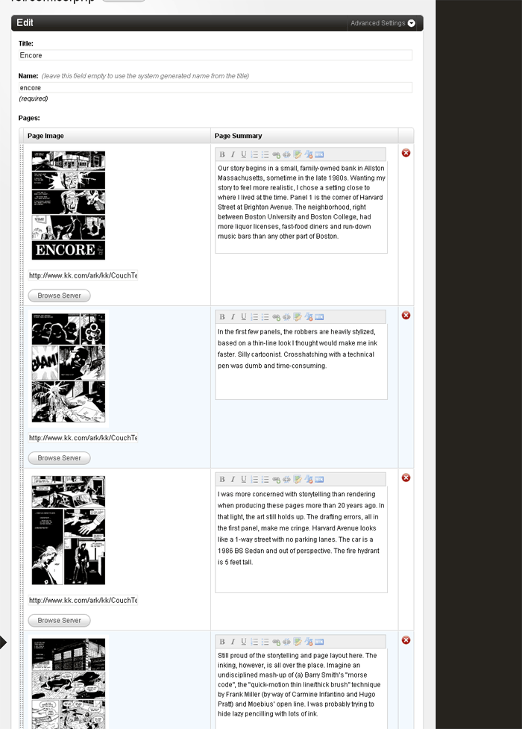522x729 pixels.
Task: Expand the Advanced Settings dropdown
Action: point(383,23)
